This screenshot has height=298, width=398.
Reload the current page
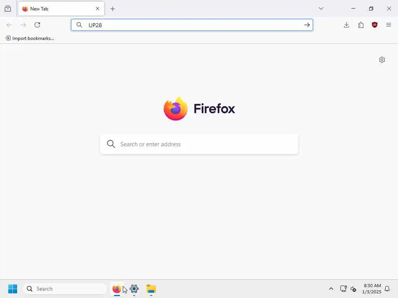click(x=38, y=25)
